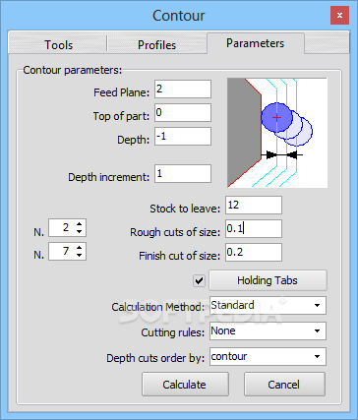
Task: Increase the rough cuts N. spinner value
Action: tap(79, 224)
